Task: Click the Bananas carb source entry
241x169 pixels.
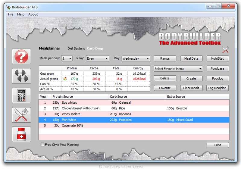Action: (125, 114)
